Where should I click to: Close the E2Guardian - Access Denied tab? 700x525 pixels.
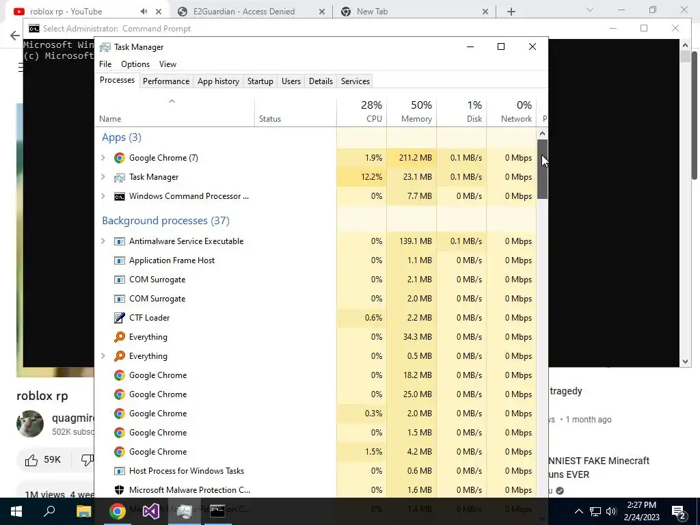pyautogui.click(x=321, y=12)
